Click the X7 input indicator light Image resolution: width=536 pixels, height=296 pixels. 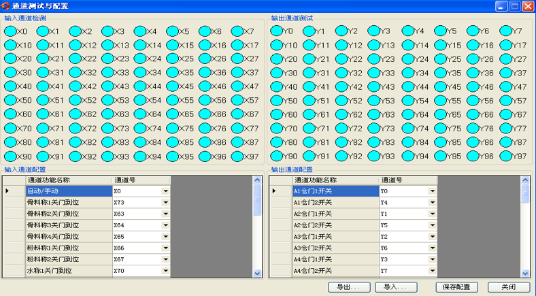click(x=237, y=31)
